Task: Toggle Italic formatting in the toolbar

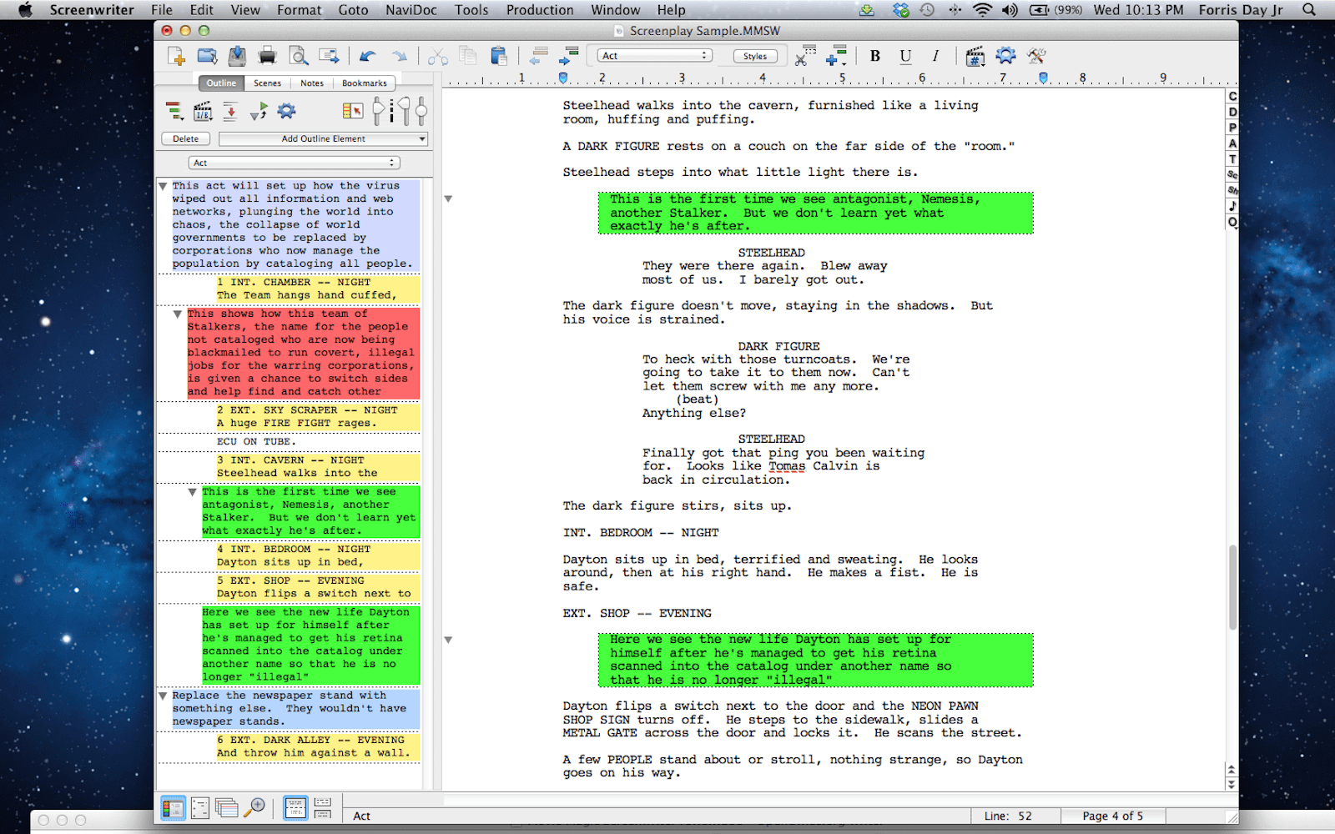Action: [935, 56]
